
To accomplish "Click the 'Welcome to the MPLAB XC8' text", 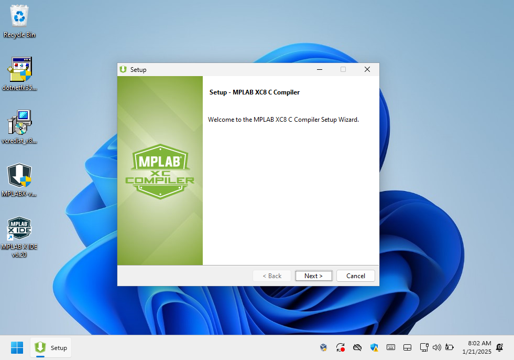I will (x=283, y=120).
